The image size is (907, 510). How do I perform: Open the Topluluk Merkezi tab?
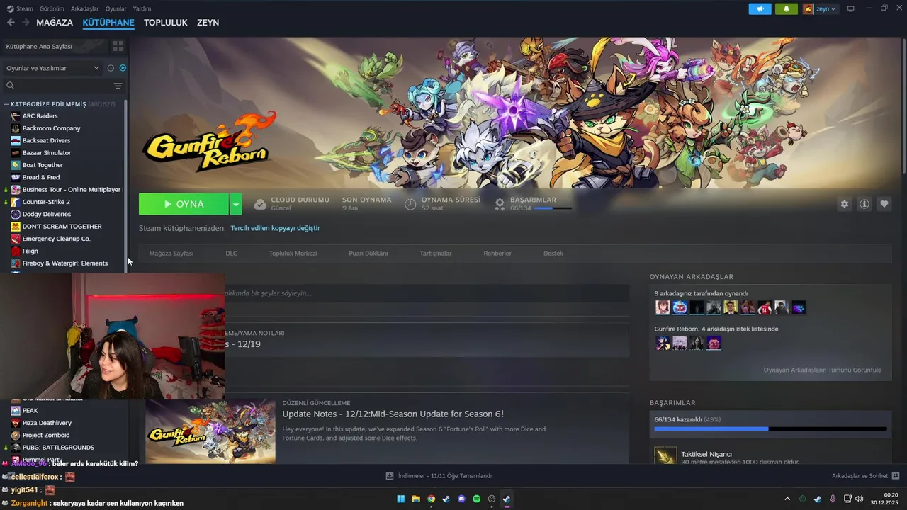tap(293, 254)
